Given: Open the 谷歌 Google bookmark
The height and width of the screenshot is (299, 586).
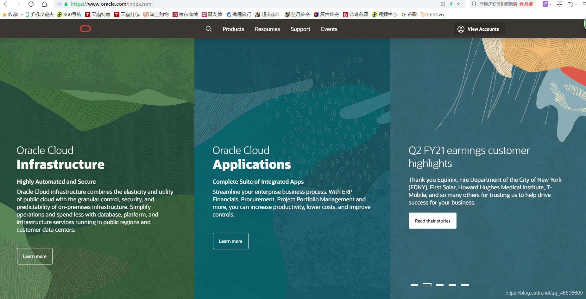Looking at the screenshot, I should [x=409, y=15].
